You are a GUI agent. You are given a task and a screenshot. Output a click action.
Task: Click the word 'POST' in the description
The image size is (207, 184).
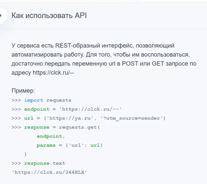[x=130, y=64]
